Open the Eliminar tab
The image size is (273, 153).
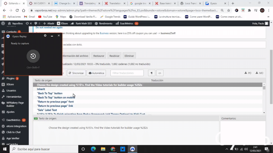click(x=129, y=56)
